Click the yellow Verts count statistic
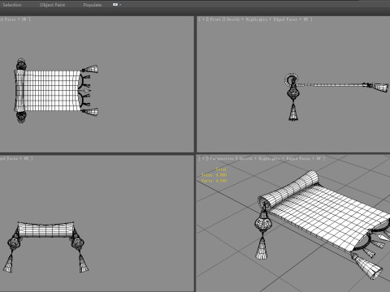Screen dimensions: 390x292 point(214,181)
